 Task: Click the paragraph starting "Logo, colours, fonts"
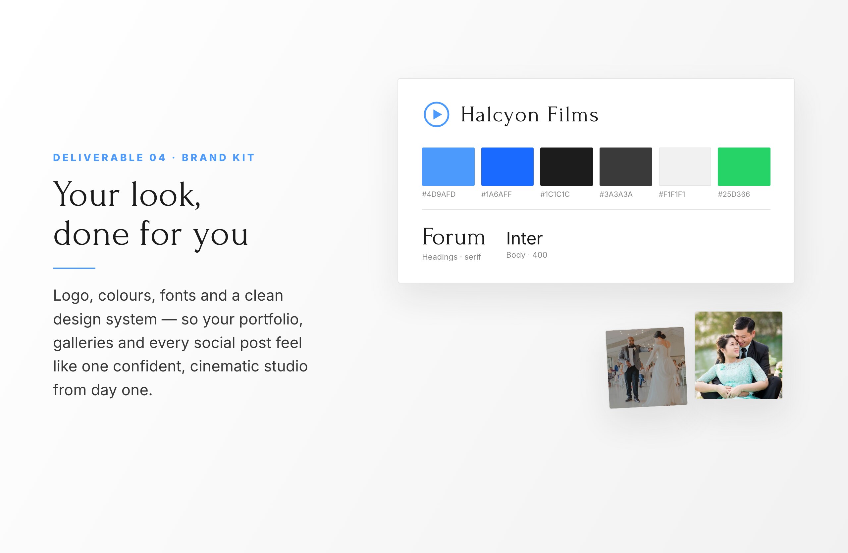click(180, 343)
